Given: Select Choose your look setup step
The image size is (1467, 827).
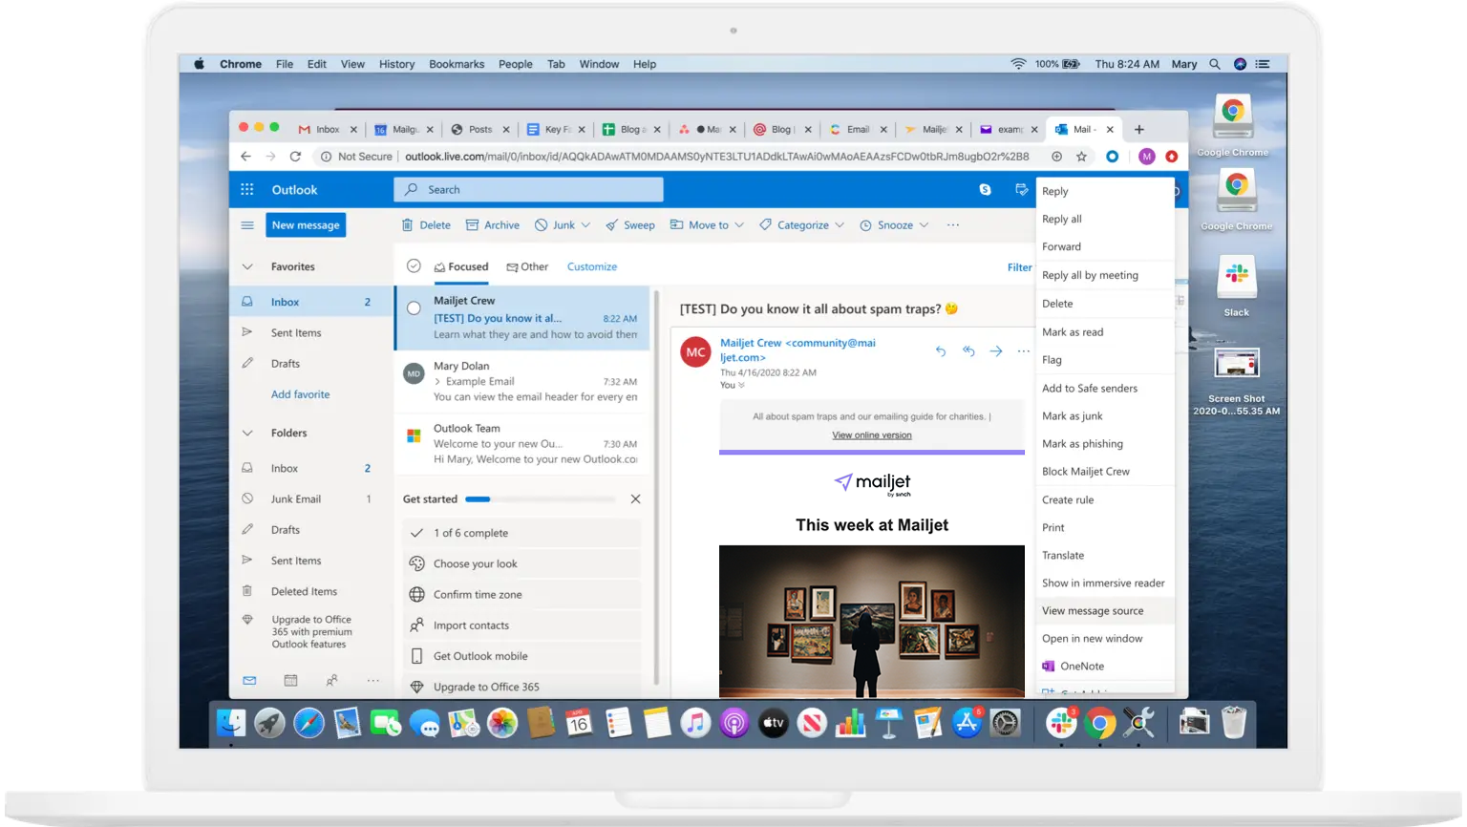Looking at the screenshot, I should (522, 563).
